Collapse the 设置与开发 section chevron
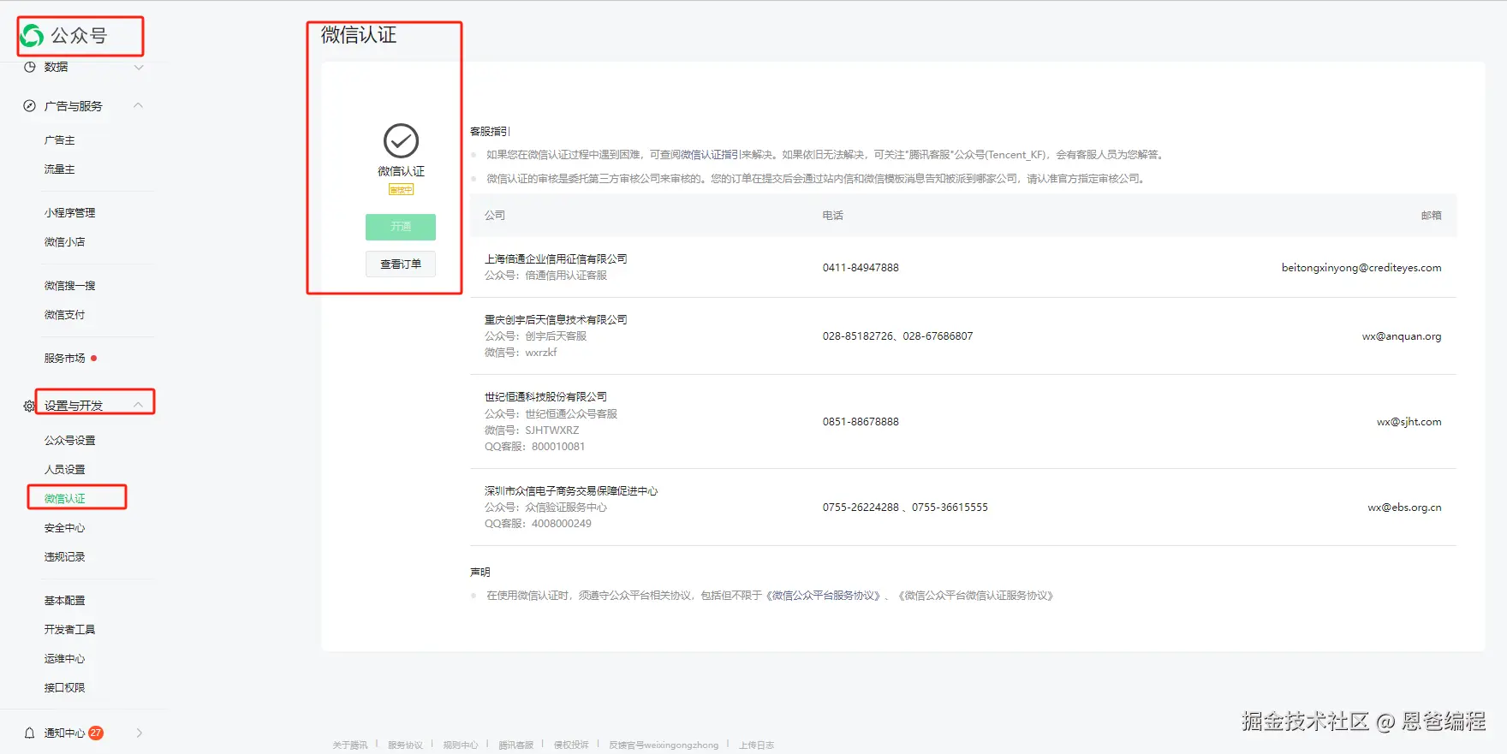The image size is (1507, 754). pyautogui.click(x=139, y=405)
